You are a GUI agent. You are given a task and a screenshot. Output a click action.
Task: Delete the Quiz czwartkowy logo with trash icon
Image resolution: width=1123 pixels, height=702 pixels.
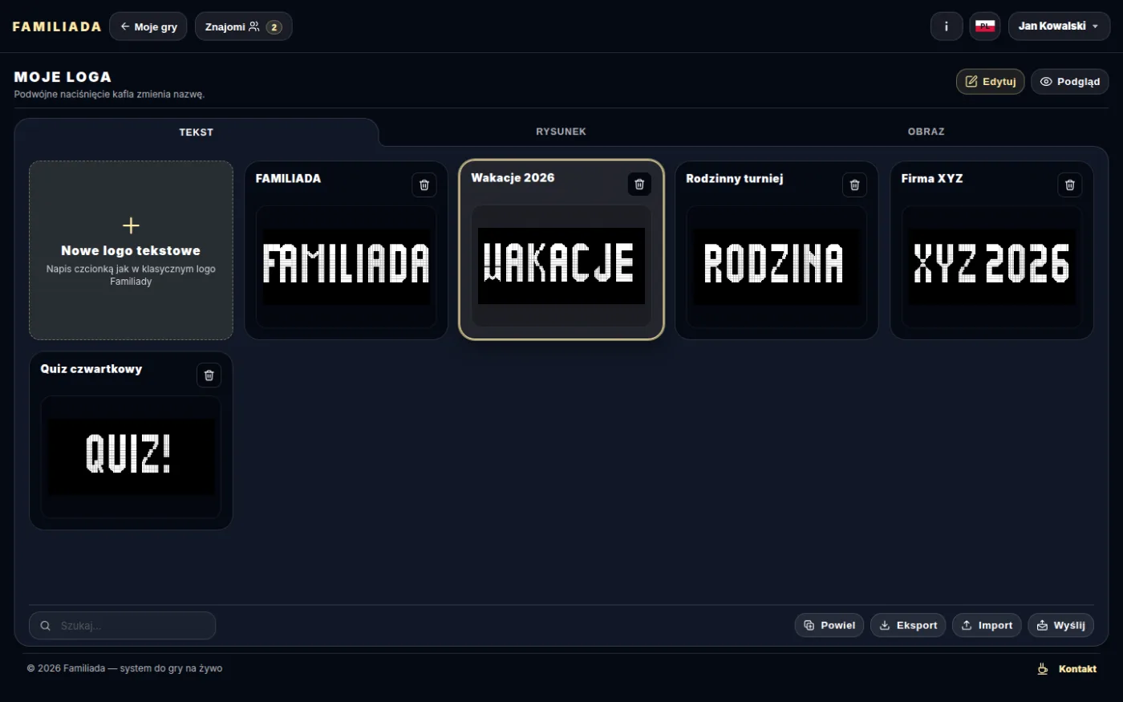click(x=209, y=375)
